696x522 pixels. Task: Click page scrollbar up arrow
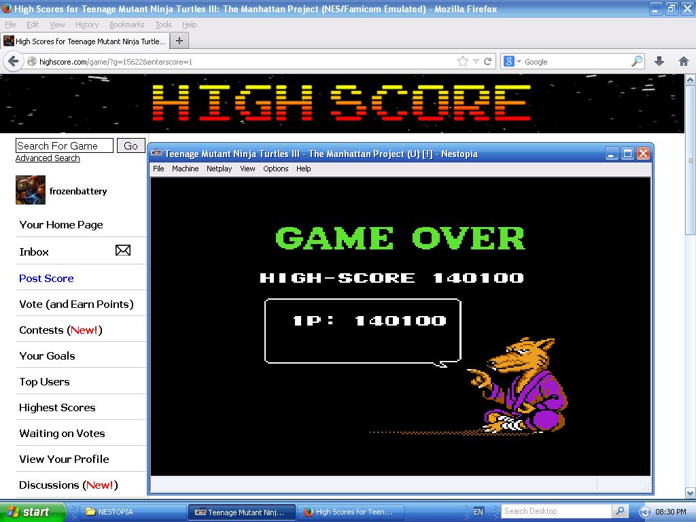[x=691, y=80]
